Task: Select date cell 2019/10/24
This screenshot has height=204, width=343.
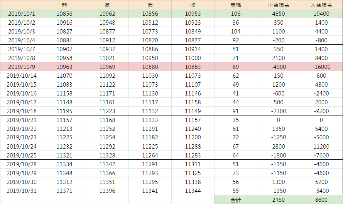Action: pyautogui.click(x=22, y=146)
